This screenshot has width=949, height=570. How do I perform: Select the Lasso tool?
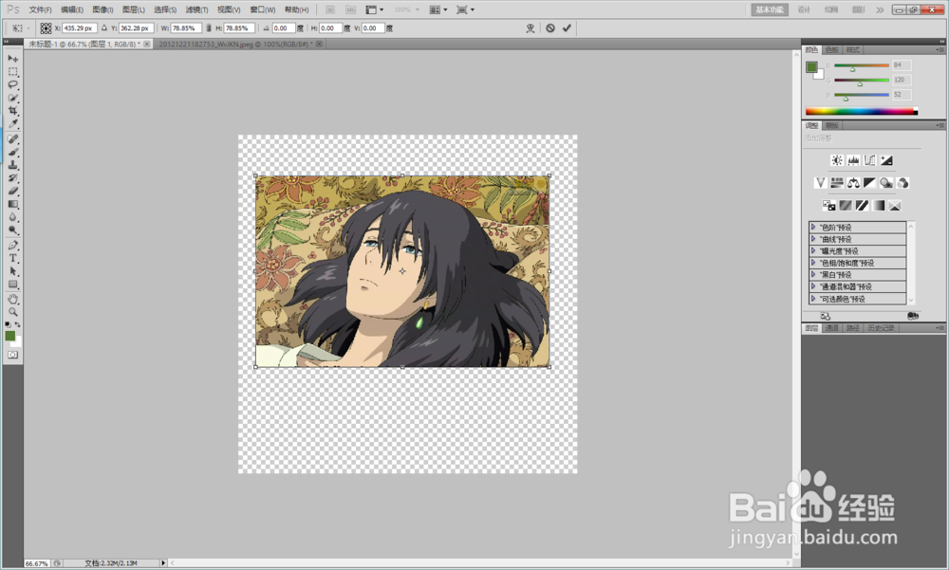(12, 84)
